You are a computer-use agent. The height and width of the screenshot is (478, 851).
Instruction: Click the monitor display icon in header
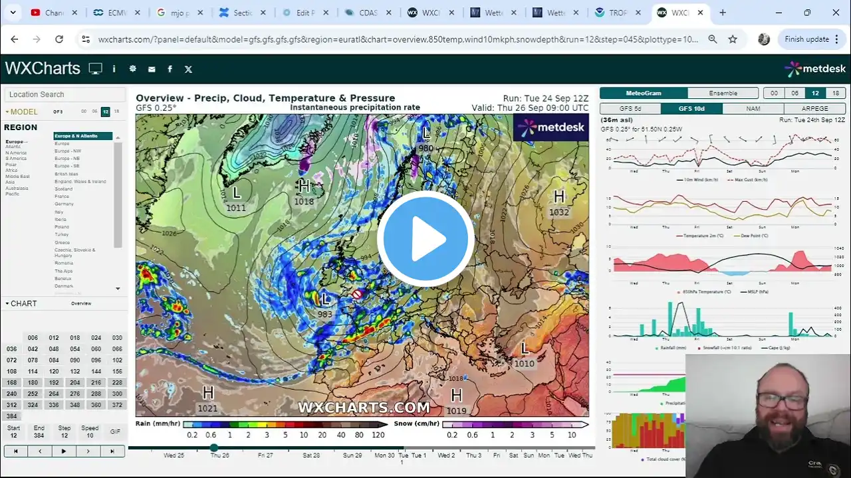pyautogui.click(x=96, y=68)
